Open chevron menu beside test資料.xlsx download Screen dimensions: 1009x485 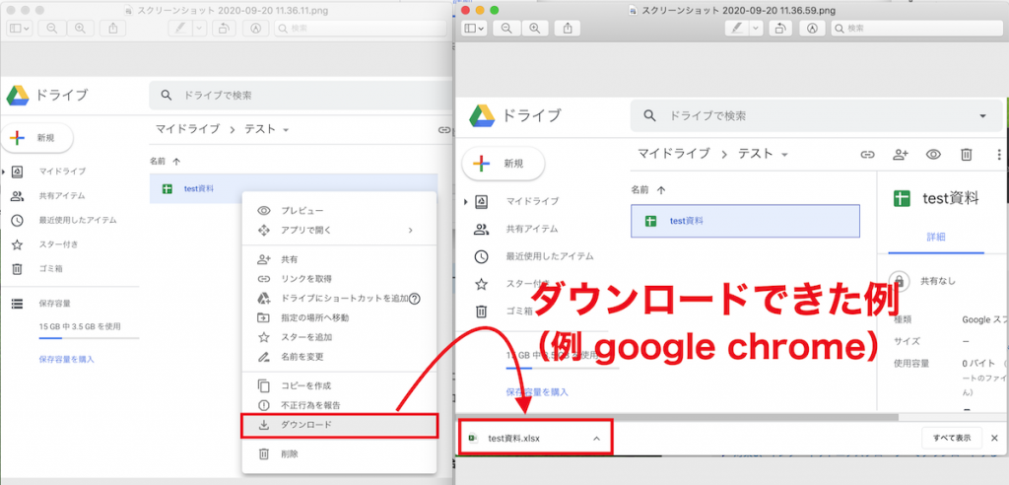tap(596, 438)
